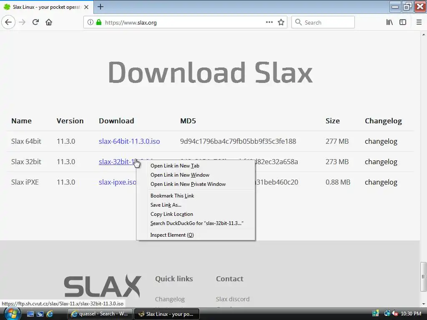
Task: Click the Download Slax heading
Action: [x=210, y=72]
